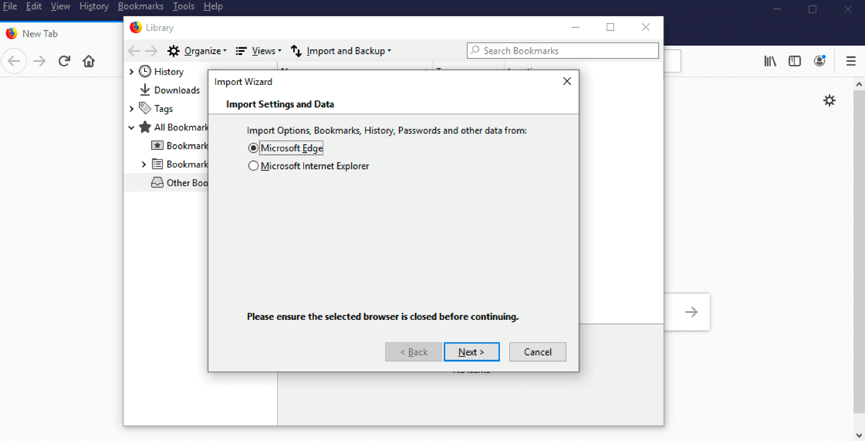Viewport: 865px width, 441px height.
Task: Expand the History tree item
Action: click(x=131, y=71)
